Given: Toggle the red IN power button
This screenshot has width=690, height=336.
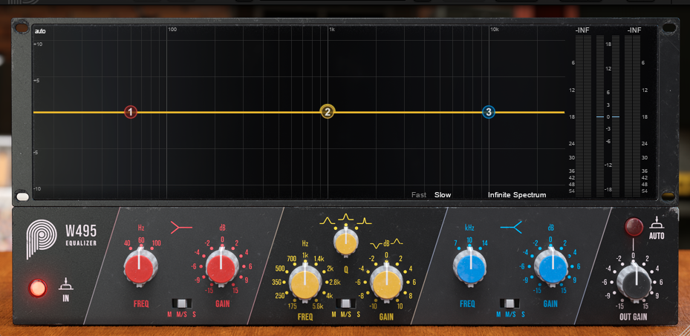Looking at the screenshot, I should tap(36, 287).
